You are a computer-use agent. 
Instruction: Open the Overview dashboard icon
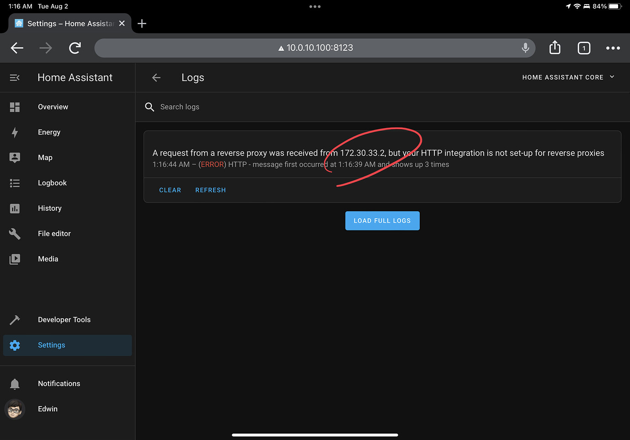pos(14,107)
